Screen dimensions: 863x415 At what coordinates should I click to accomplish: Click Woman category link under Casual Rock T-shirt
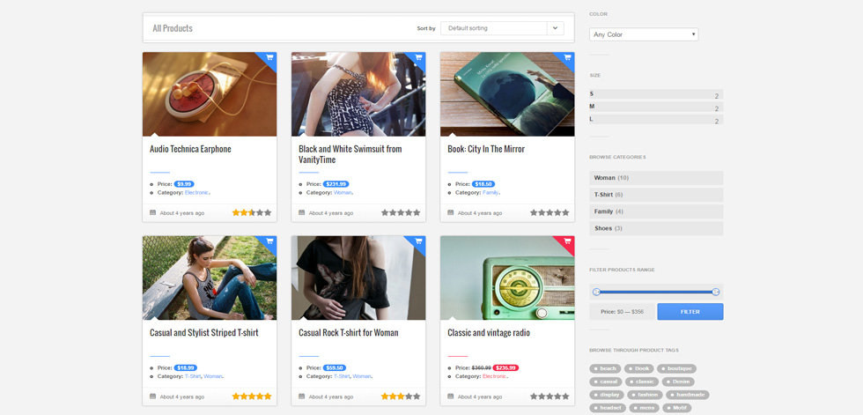point(362,376)
